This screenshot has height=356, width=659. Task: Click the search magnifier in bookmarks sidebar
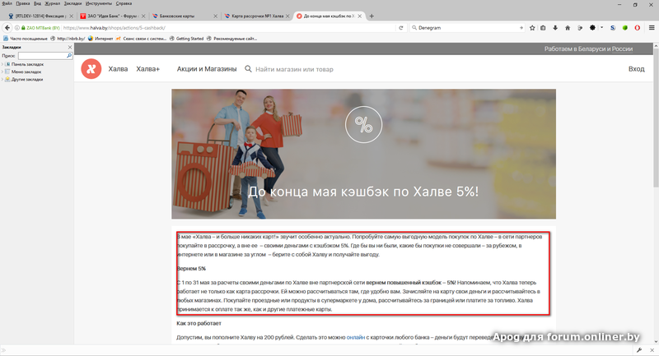click(69, 55)
